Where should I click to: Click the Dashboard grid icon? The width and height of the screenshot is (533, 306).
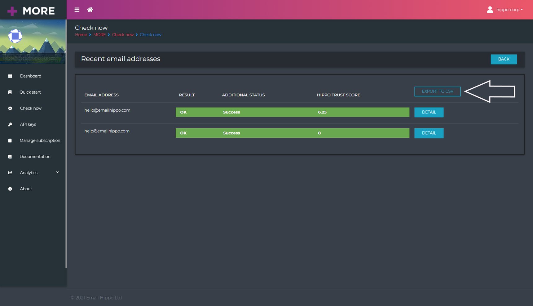(10, 76)
